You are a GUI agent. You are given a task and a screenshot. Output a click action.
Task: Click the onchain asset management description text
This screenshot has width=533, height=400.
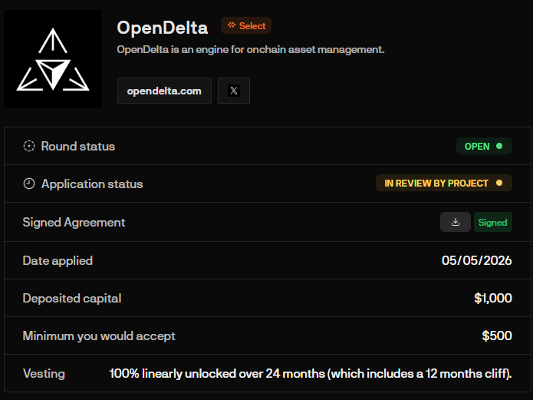pyautogui.click(x=251, y=50)
